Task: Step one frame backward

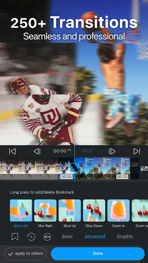Action: pyautogui.click(x=37, y=151)
